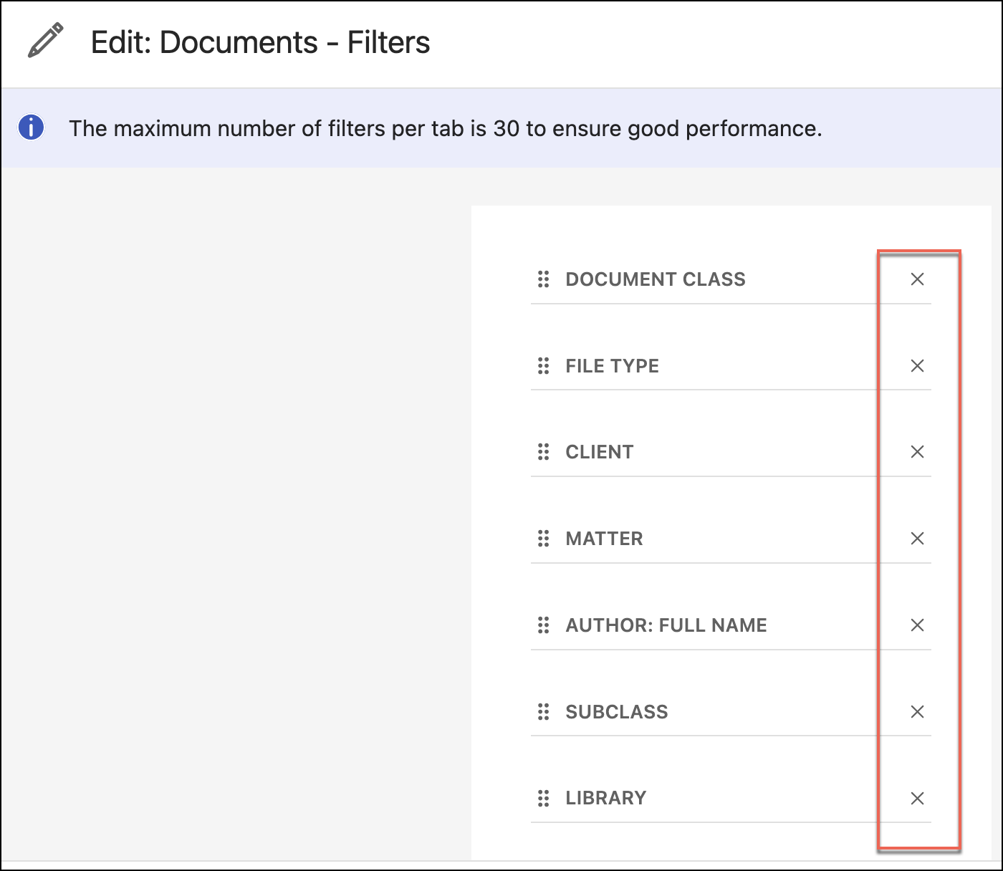Delete the LIBRARY filter
The height and width of the screenshot is (871, 1003).
pos(917,798)
